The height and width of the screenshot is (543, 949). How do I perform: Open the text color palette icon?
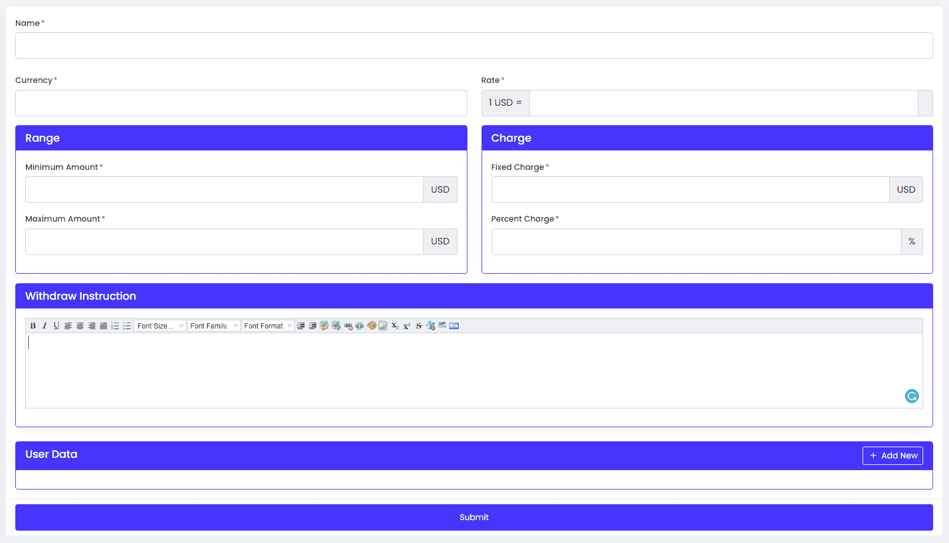click(x=372, y=326)
